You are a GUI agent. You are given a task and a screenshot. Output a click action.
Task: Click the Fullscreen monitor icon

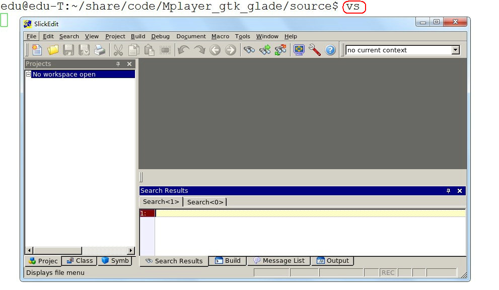[299, 50]
